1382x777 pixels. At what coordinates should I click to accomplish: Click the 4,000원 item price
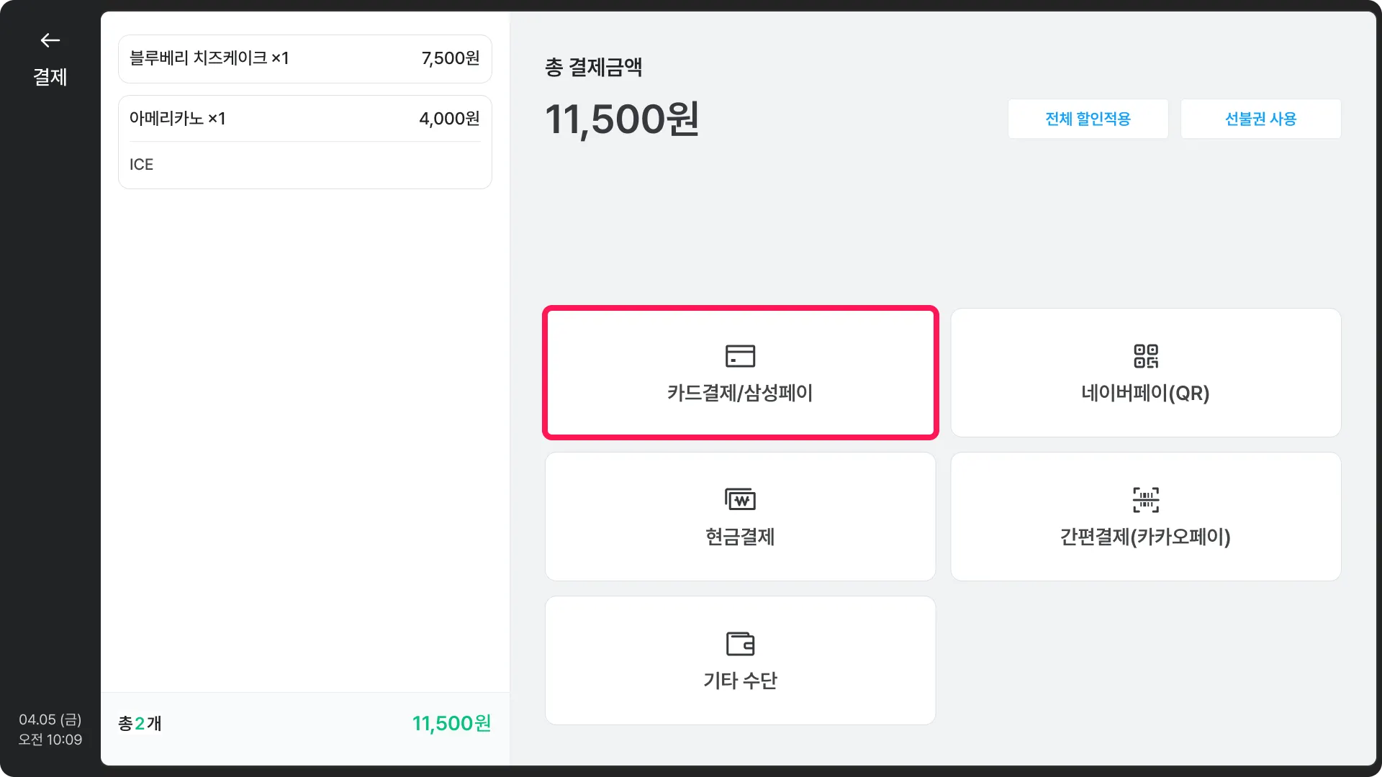click(x=449, y=119)
